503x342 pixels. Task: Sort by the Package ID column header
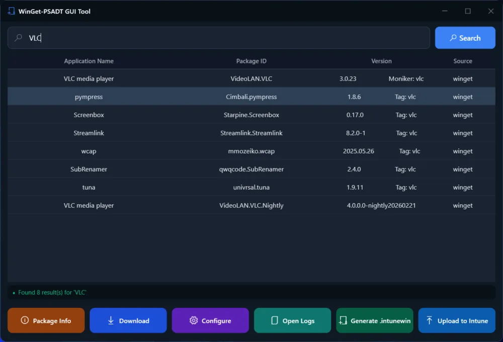click(x=251, y=61)
